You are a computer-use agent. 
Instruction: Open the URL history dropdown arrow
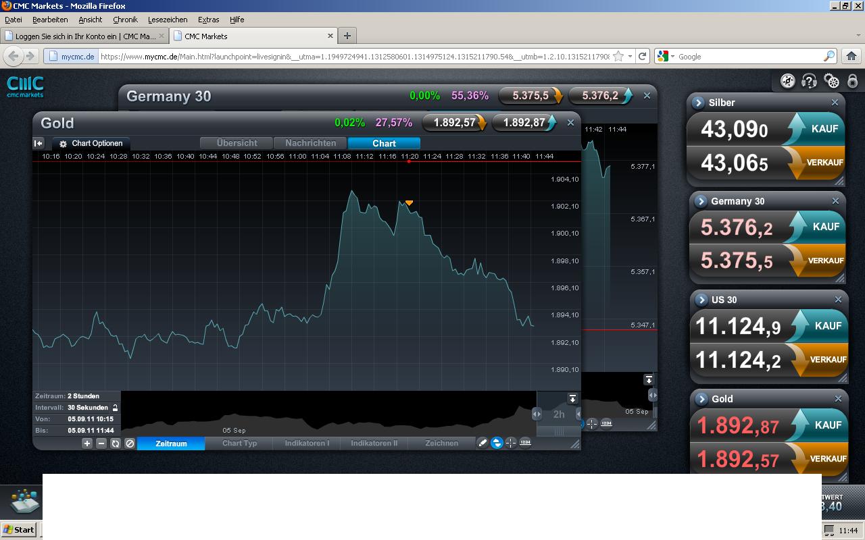tap(630, 57)
